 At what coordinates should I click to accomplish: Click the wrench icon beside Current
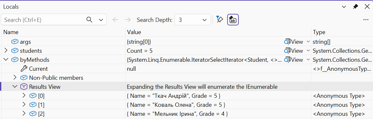[24, 69]
